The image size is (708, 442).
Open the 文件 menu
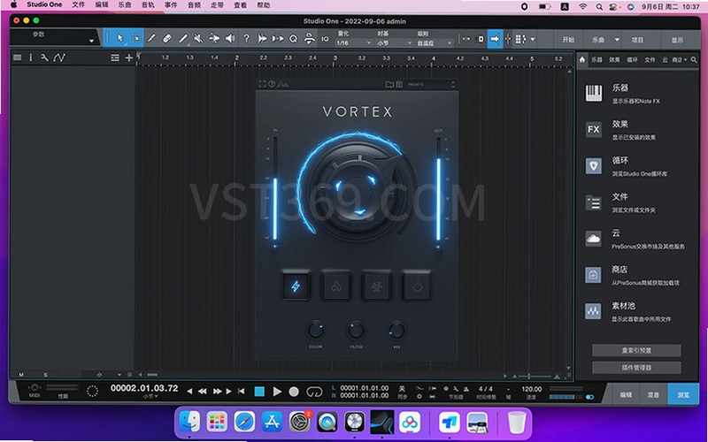tap(78, 5)
